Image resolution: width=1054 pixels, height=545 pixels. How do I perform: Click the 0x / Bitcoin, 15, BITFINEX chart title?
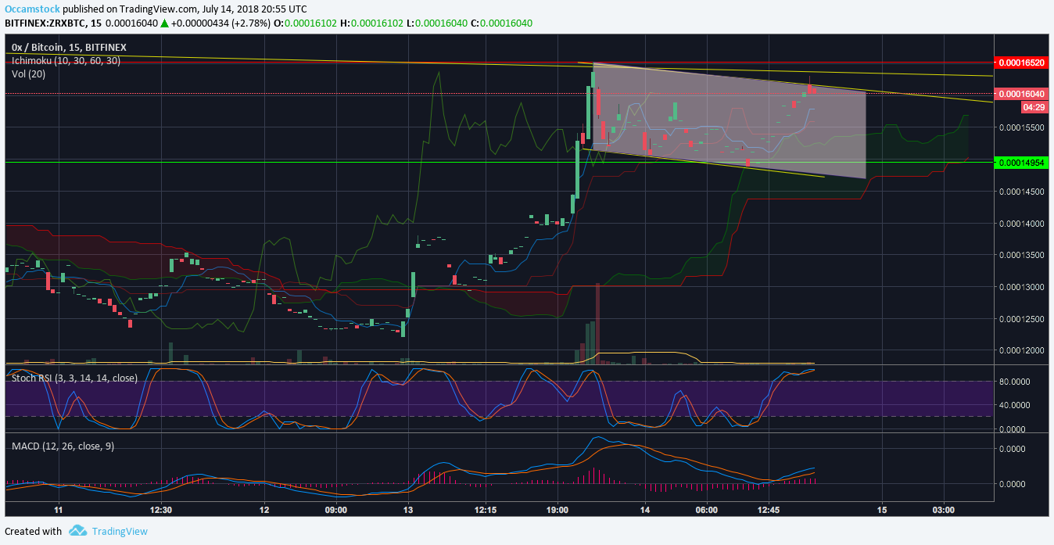(x=69, y=48)
